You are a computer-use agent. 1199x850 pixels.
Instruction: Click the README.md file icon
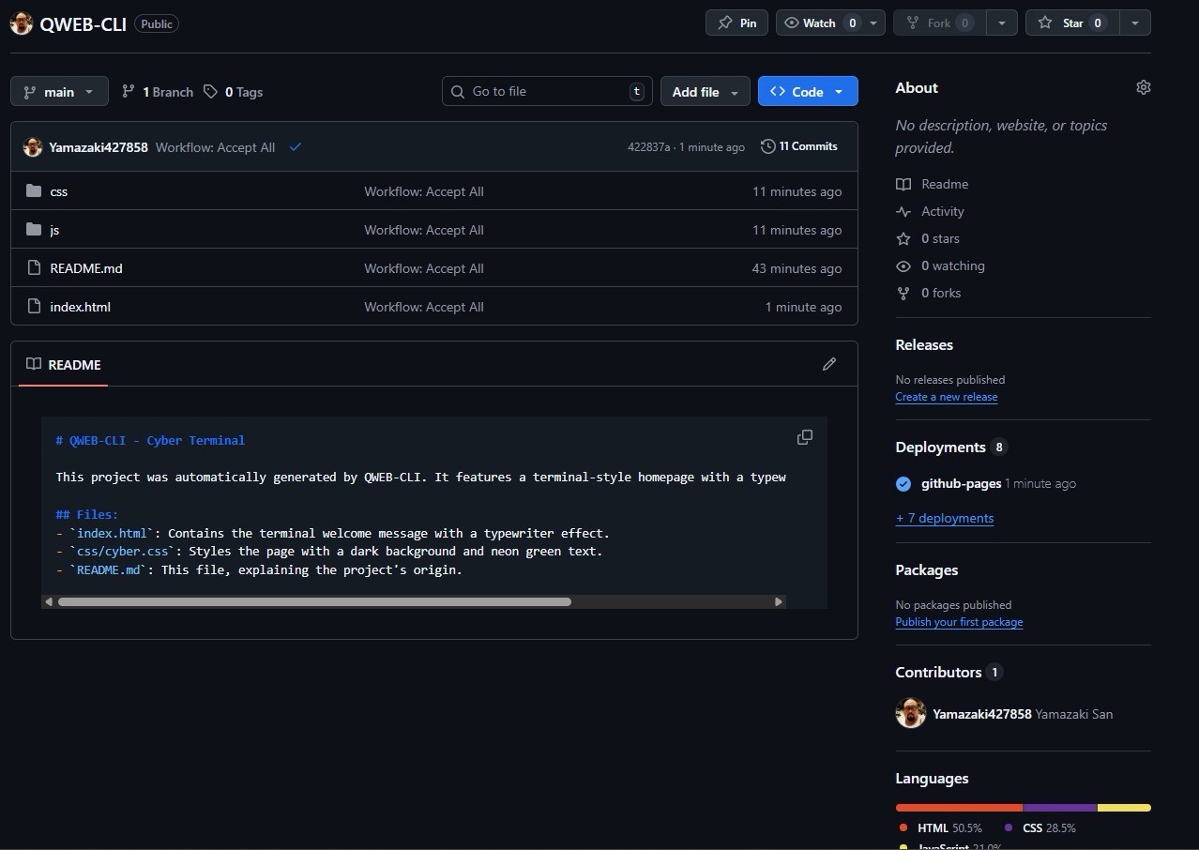[34, 268]
